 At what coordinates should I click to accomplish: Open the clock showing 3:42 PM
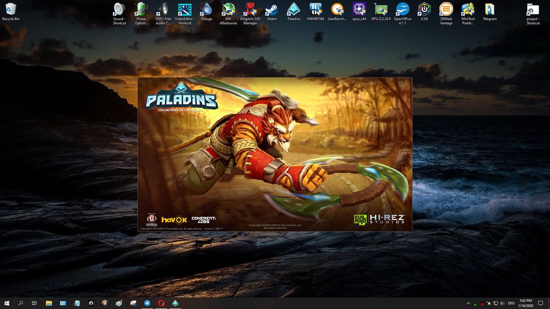click(x=525, y=304)
